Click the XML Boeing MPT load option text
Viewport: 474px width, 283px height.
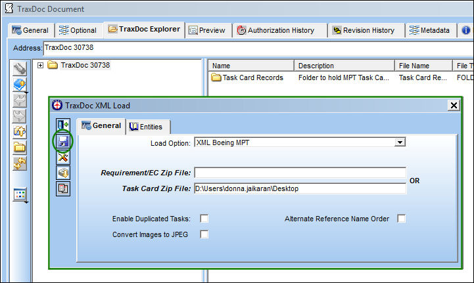tap(223, 142)
